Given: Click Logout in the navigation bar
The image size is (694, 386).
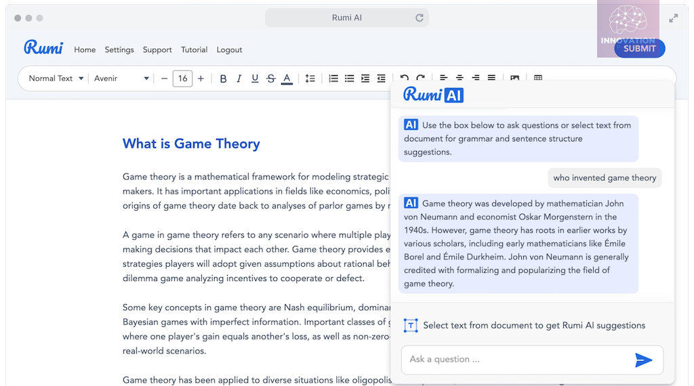Looking at the screenshot, I should pos(229,50).
